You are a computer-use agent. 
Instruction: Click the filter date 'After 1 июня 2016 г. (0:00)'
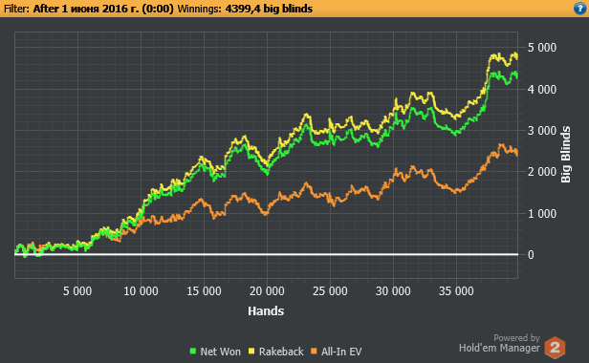[x=103, y=9]
